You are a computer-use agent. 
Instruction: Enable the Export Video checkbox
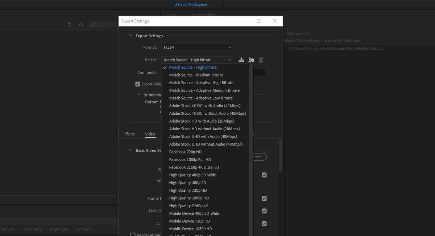(138, 84)
